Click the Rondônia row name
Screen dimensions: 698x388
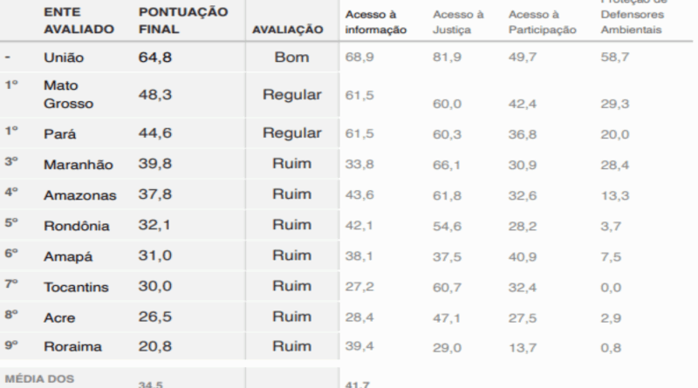pyautogui.click(x=77, y=226)
